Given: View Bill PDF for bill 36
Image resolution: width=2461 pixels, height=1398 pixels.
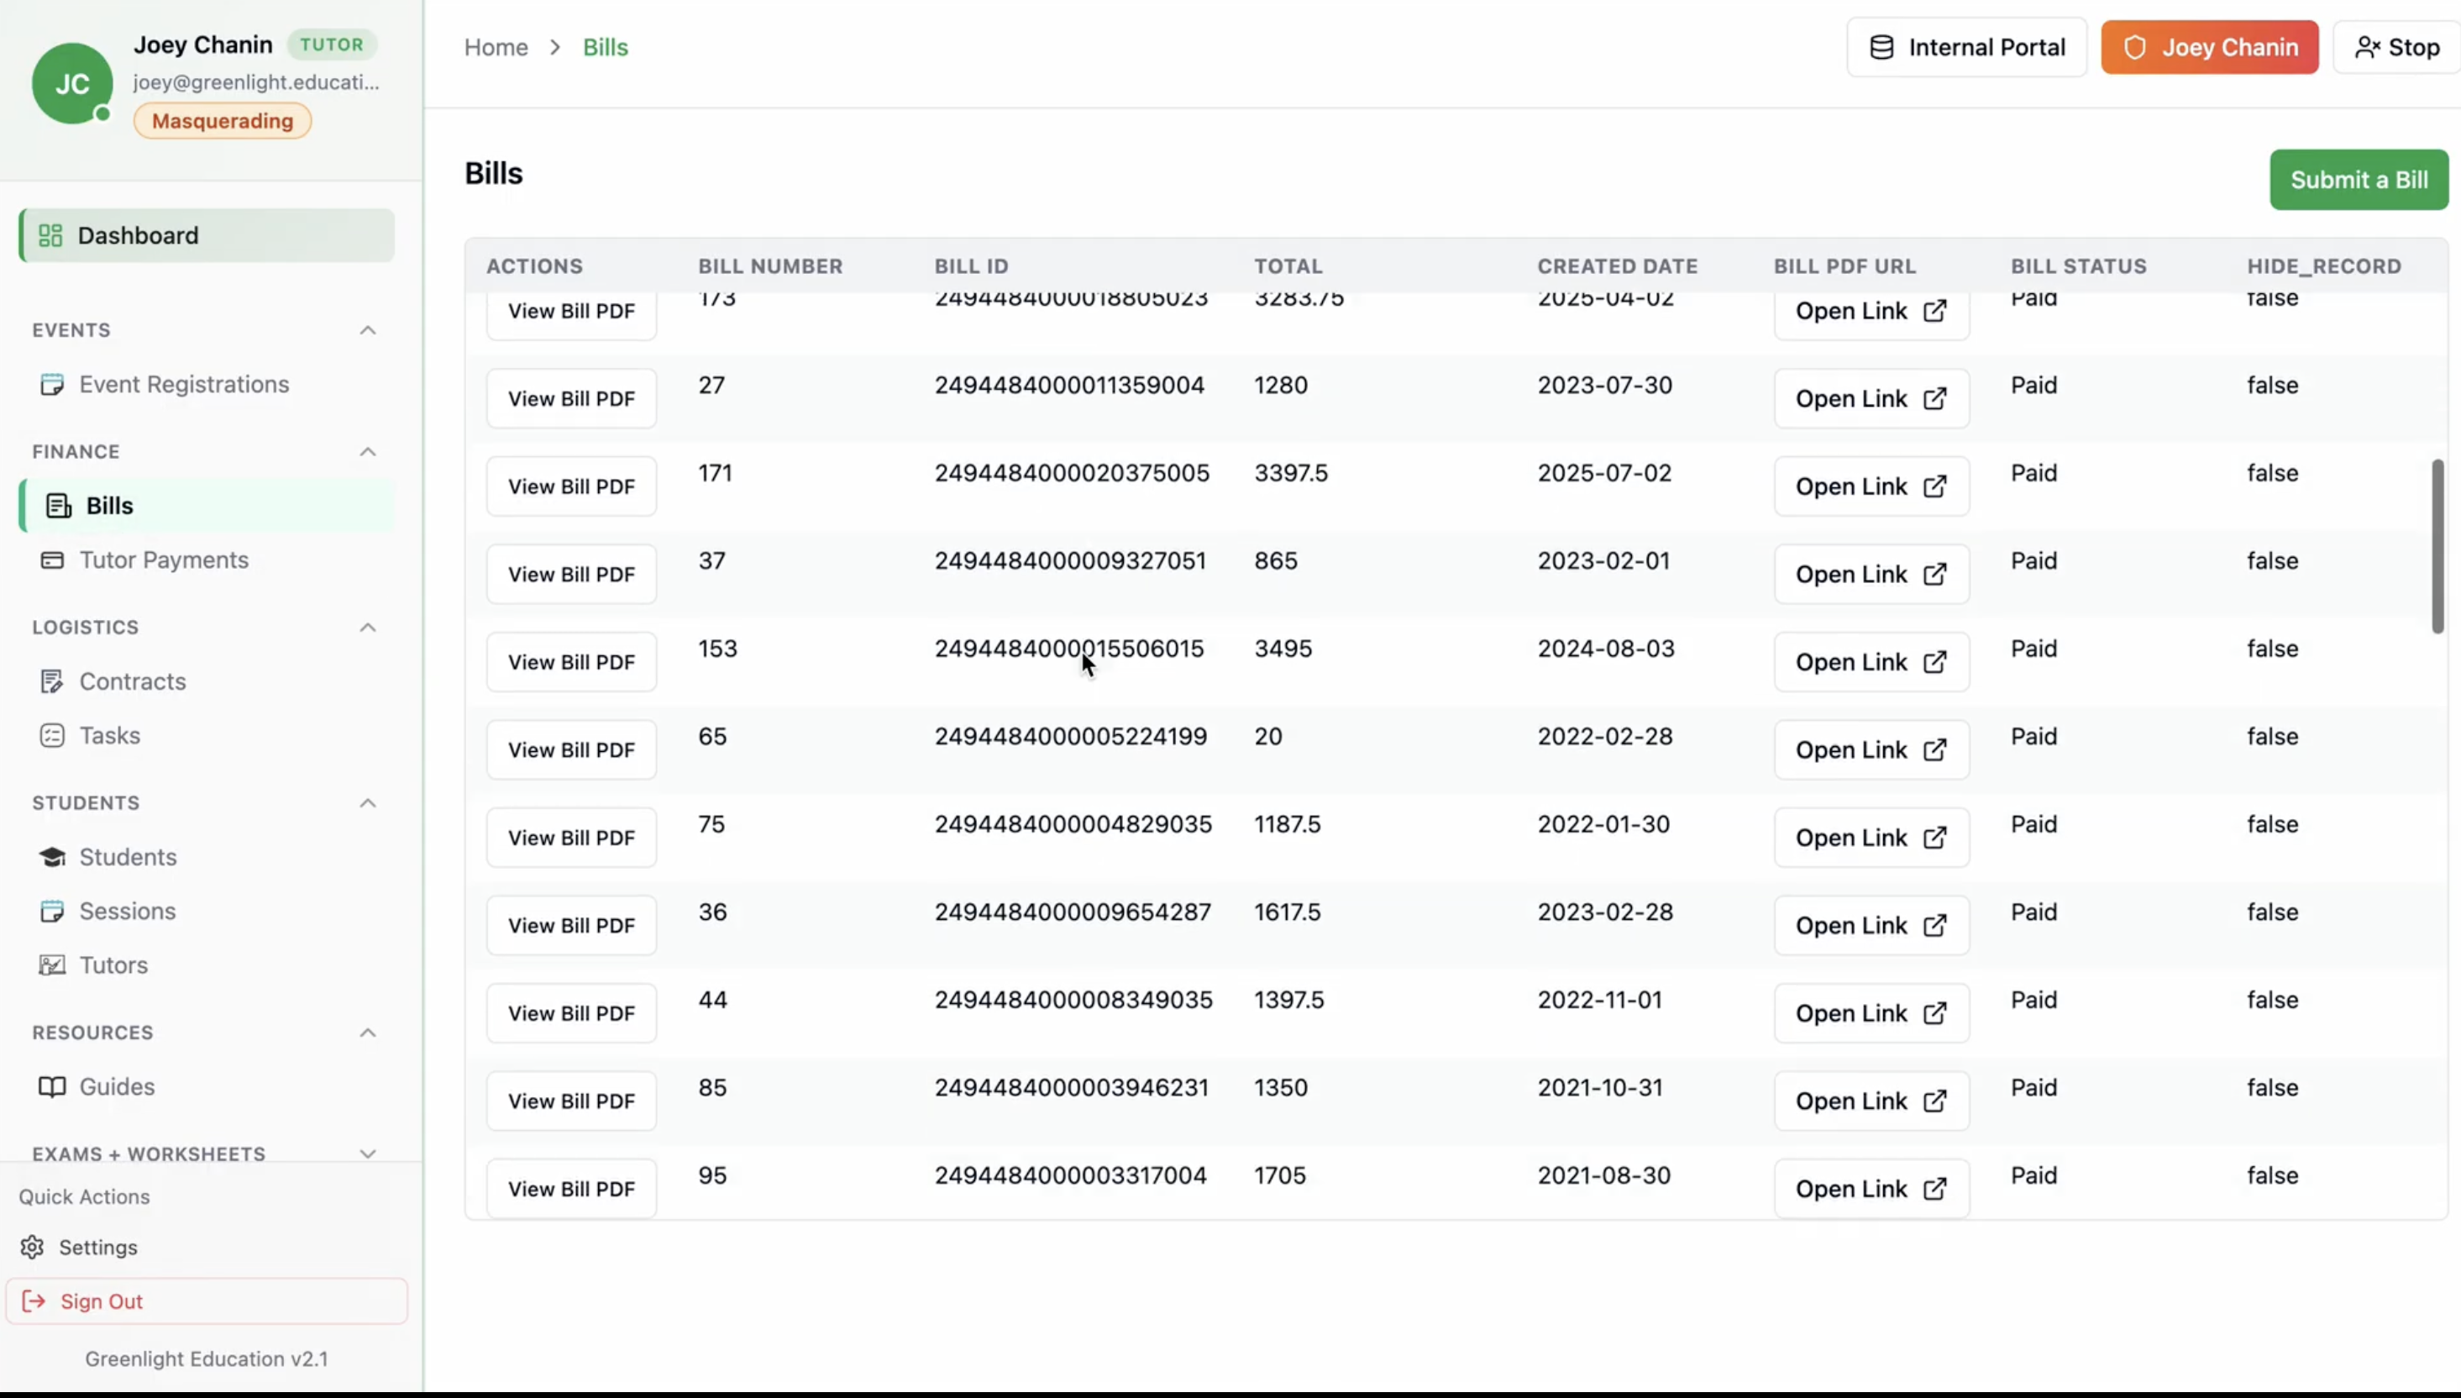Looking at the screenshot, I should [x=571, y=926].
